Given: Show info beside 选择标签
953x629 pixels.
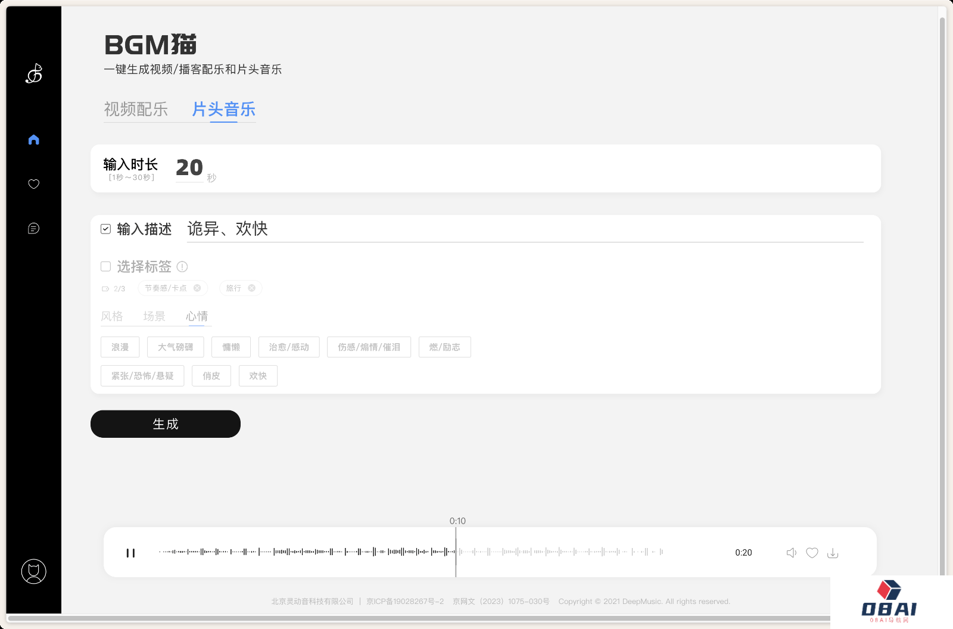Looking at the screenshot, I should tap(182, 266).
